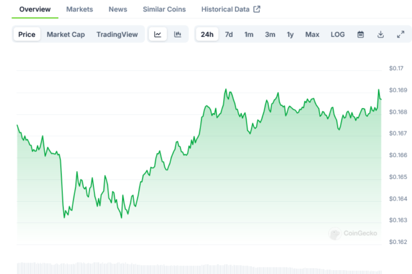The width and height of the screenshot is (412, 274).
Task: Expand chart to fullscreen
Action: [x=401, y=34]
